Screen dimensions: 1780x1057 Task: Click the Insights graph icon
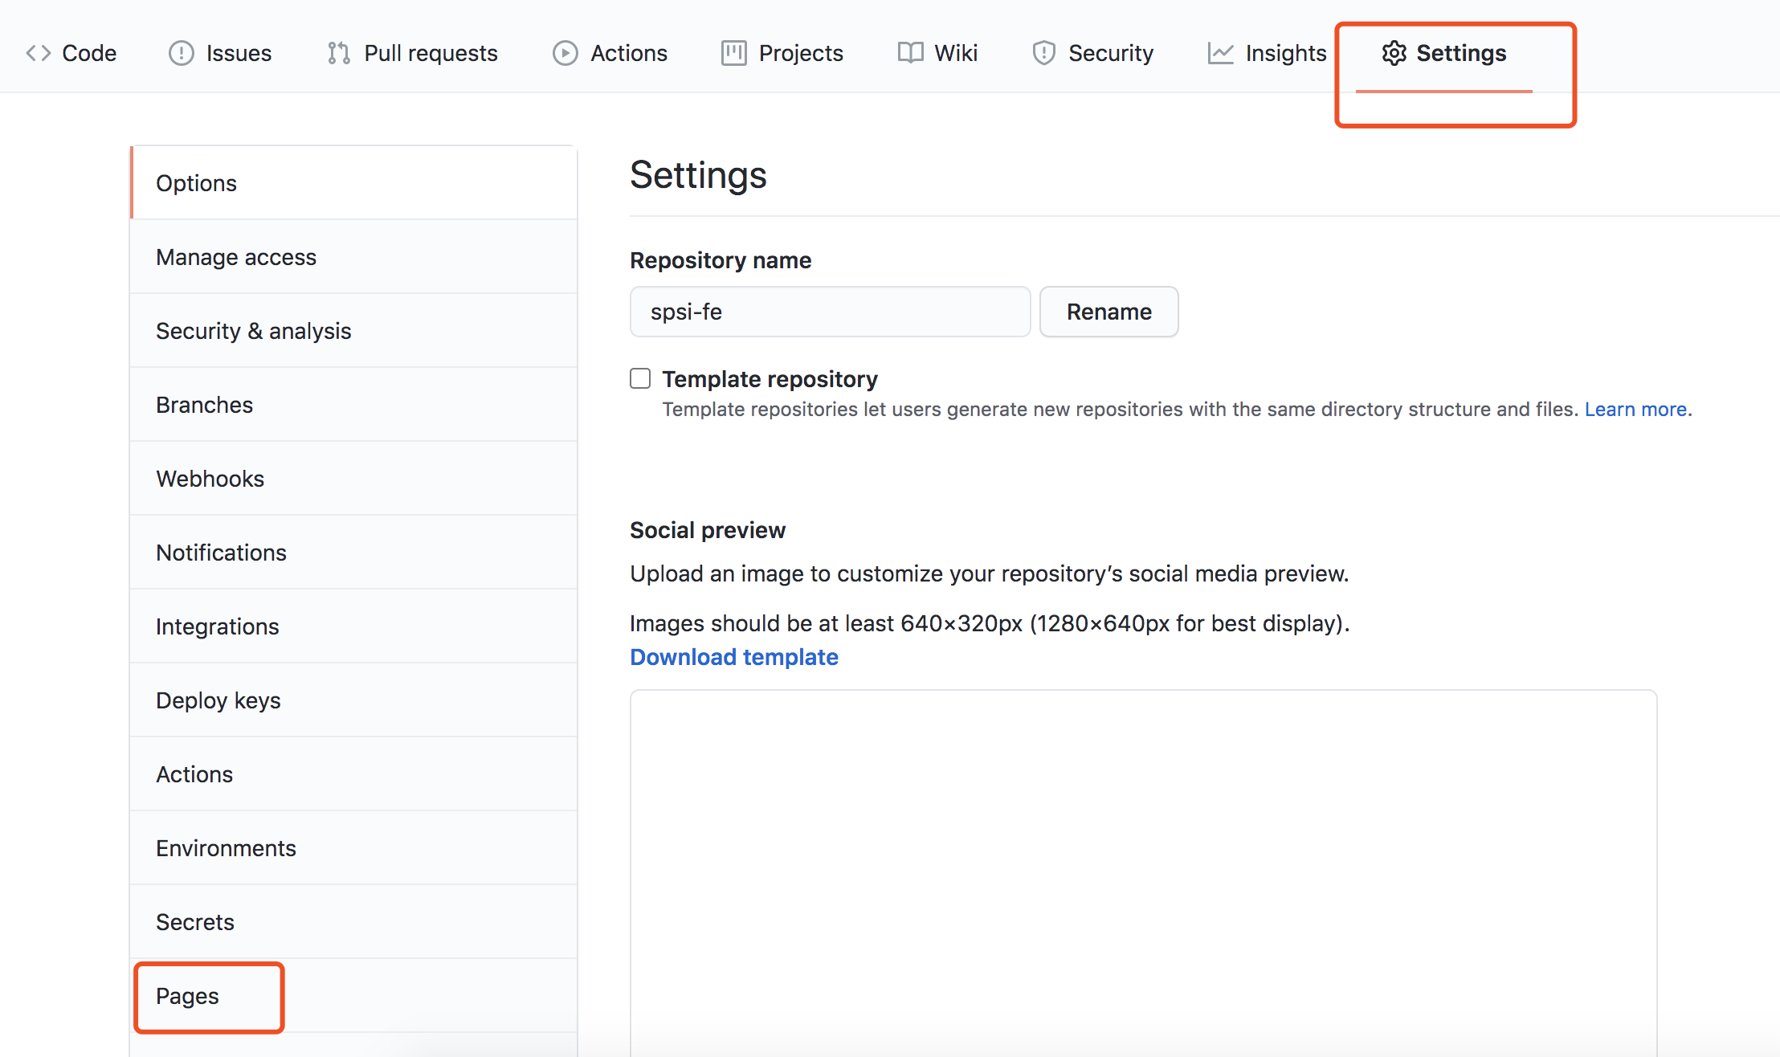[1220, 53]
